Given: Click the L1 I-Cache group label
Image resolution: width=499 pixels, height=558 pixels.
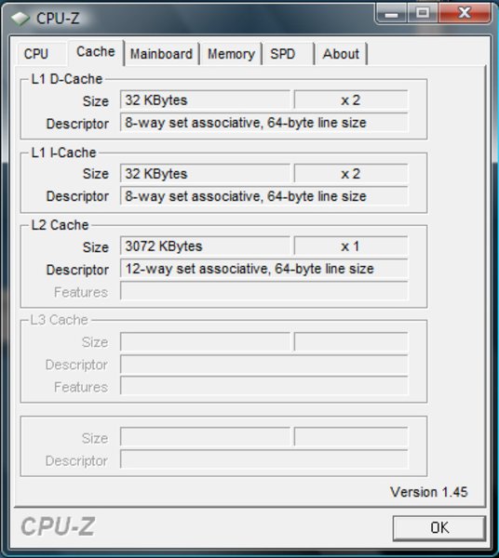Looking at the screenshot, I should click(x=63, y=153).
